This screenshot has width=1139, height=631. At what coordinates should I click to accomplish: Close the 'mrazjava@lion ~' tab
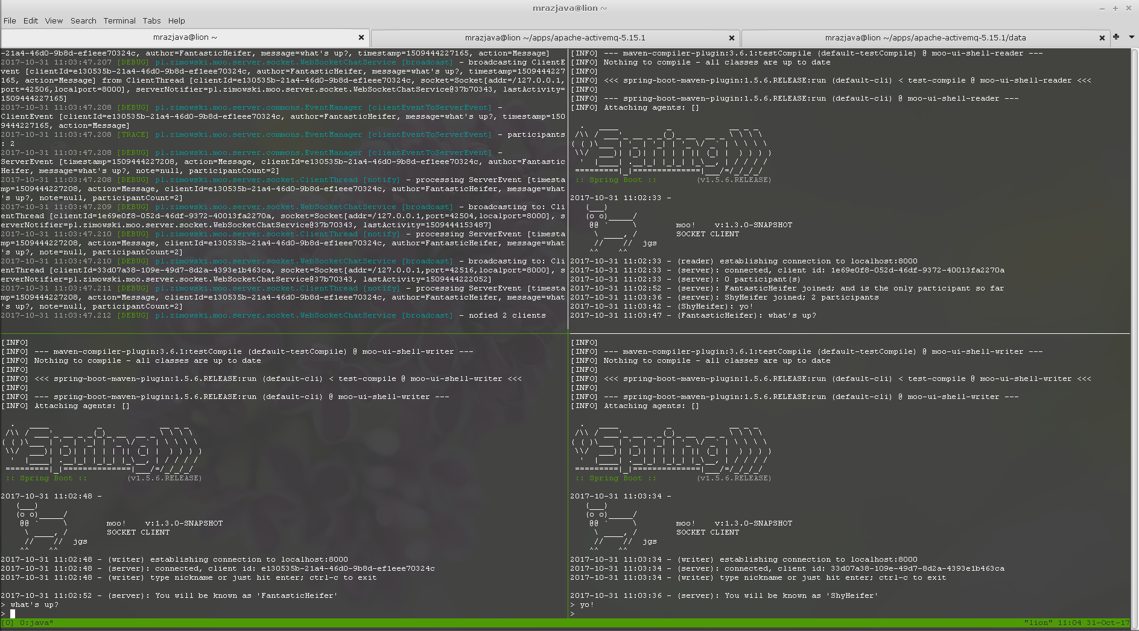(x=361, y=37)
